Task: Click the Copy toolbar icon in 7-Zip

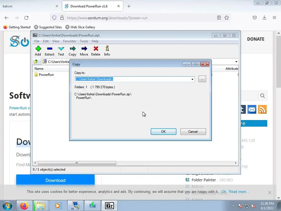Action: (x=72, y=51)
